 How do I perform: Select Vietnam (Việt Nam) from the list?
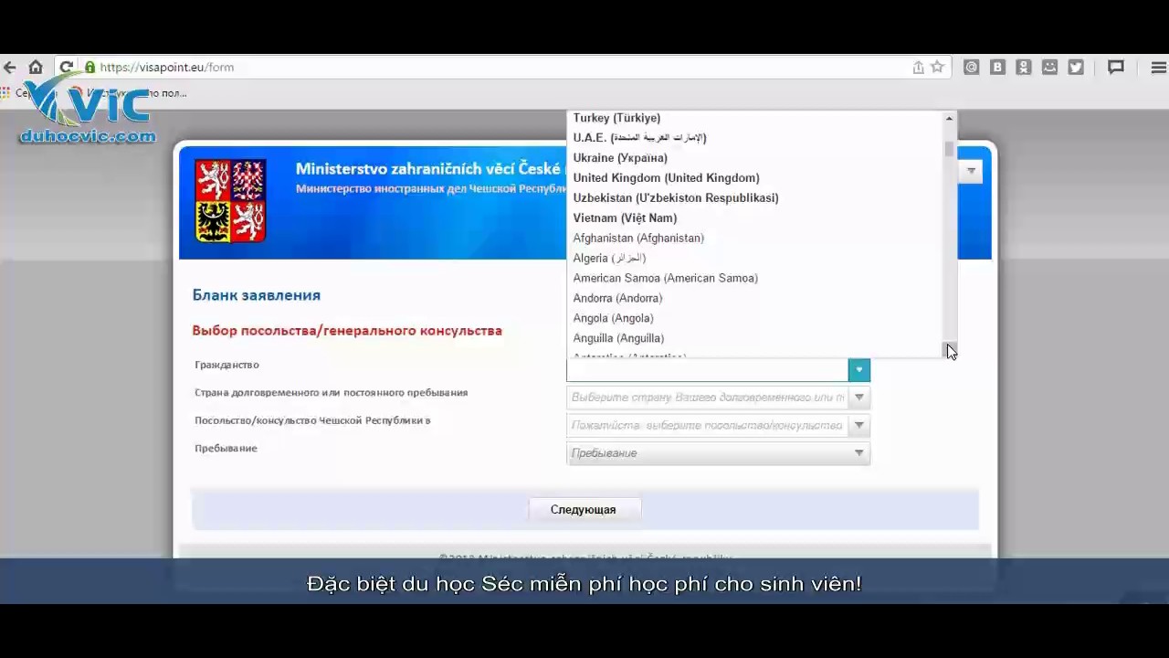pyautogui.click(x=754, y=218)
